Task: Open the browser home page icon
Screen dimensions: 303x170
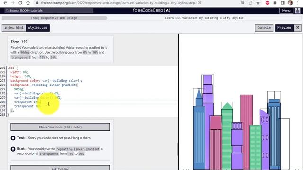Action: click(x=28, y=3)
